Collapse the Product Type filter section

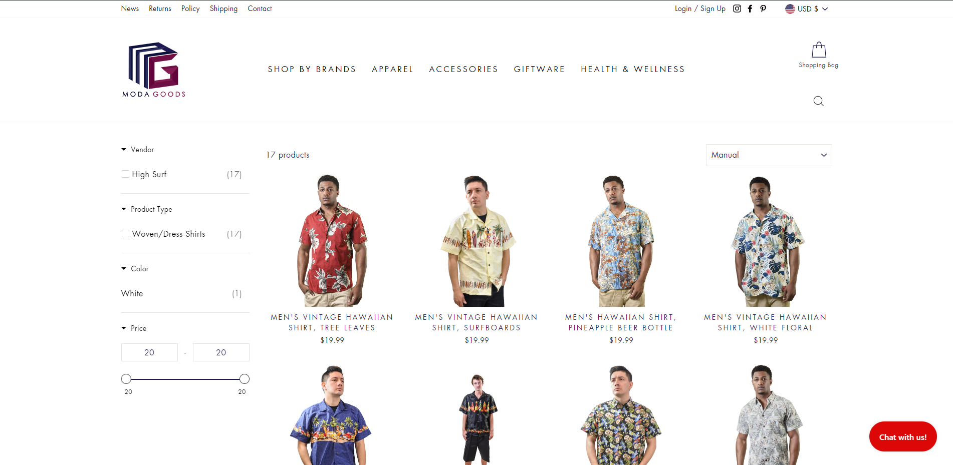(147, 209)
